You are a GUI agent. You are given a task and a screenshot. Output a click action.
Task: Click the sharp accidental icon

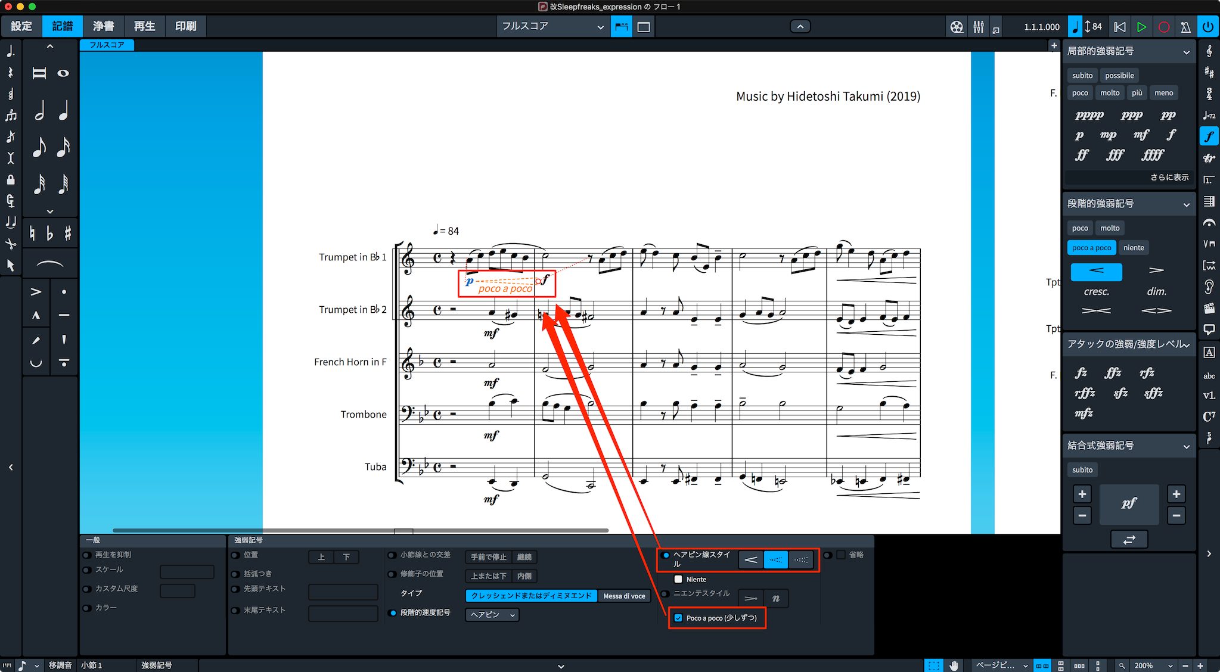tap(67, 234)
